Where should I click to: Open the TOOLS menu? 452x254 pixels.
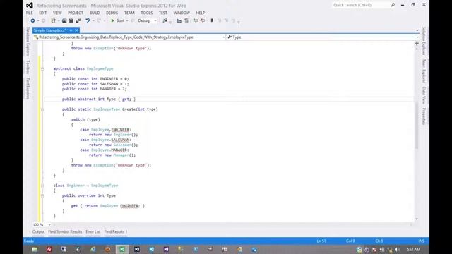tap(146, 13)
